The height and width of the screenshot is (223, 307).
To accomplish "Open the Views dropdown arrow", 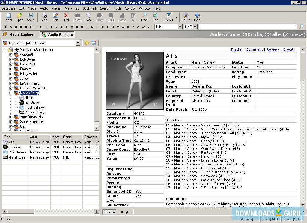I will [176, 17].
